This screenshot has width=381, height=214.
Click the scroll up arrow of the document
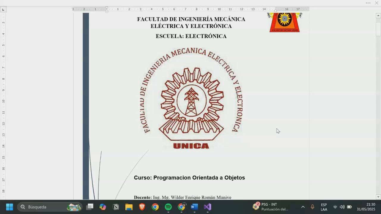coord(378,16)
